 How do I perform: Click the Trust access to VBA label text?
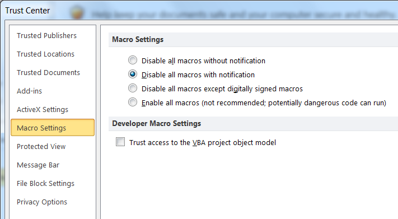(x=203, y=143)
